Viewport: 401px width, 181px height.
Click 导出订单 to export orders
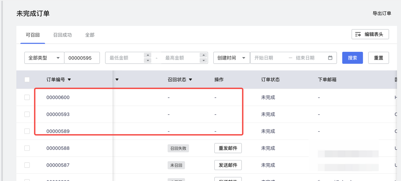point(382,13)
